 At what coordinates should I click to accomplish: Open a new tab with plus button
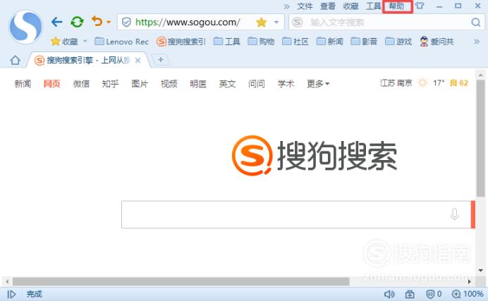[161, 59]
